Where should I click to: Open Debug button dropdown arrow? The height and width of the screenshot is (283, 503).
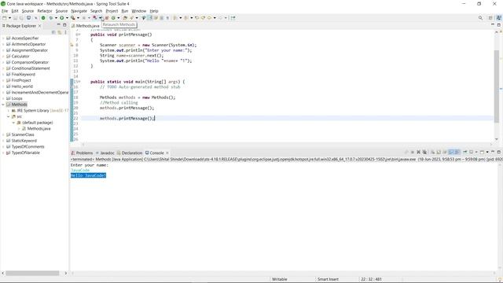[56, 18]
